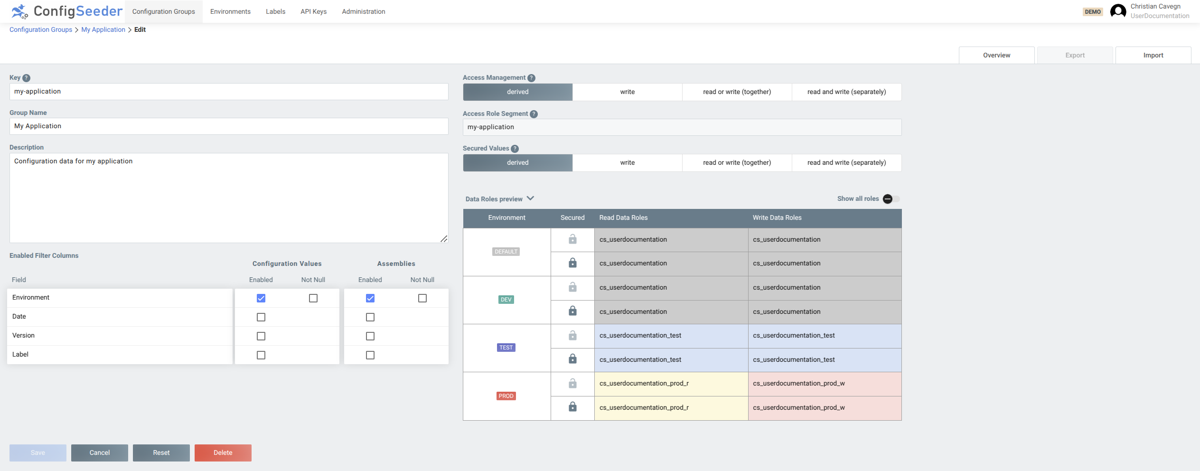Navigate to My Application via breadcrumb
The height and width of the screenshot is (471, 1200).
click(x=103, y=29)
